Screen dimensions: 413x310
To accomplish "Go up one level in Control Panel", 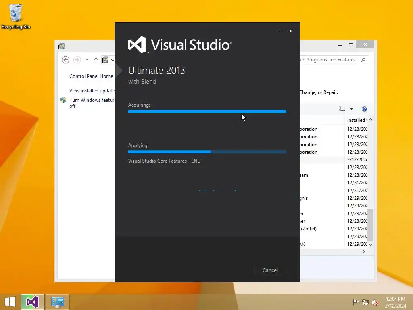I will (x=96, y=60).
